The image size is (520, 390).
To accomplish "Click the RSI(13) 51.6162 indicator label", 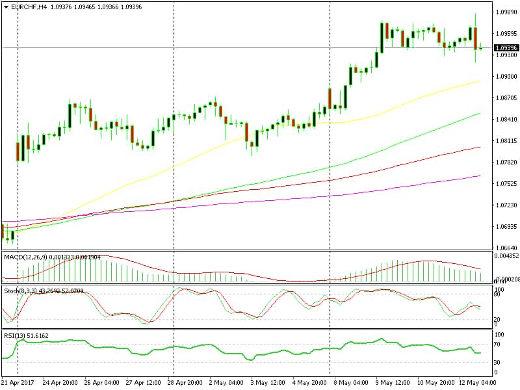I will tap(26, 335).
